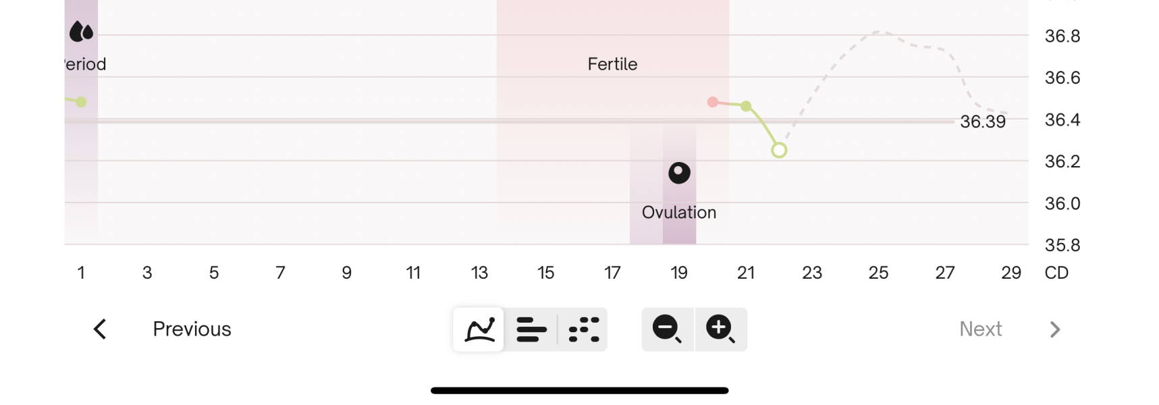Open the Next cycle
This screenshot has height=405, width=1159.
point(980,329)
